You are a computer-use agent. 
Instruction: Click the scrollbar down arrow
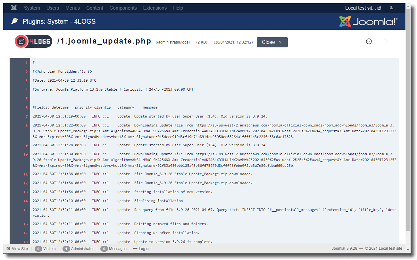click(408, 250)
